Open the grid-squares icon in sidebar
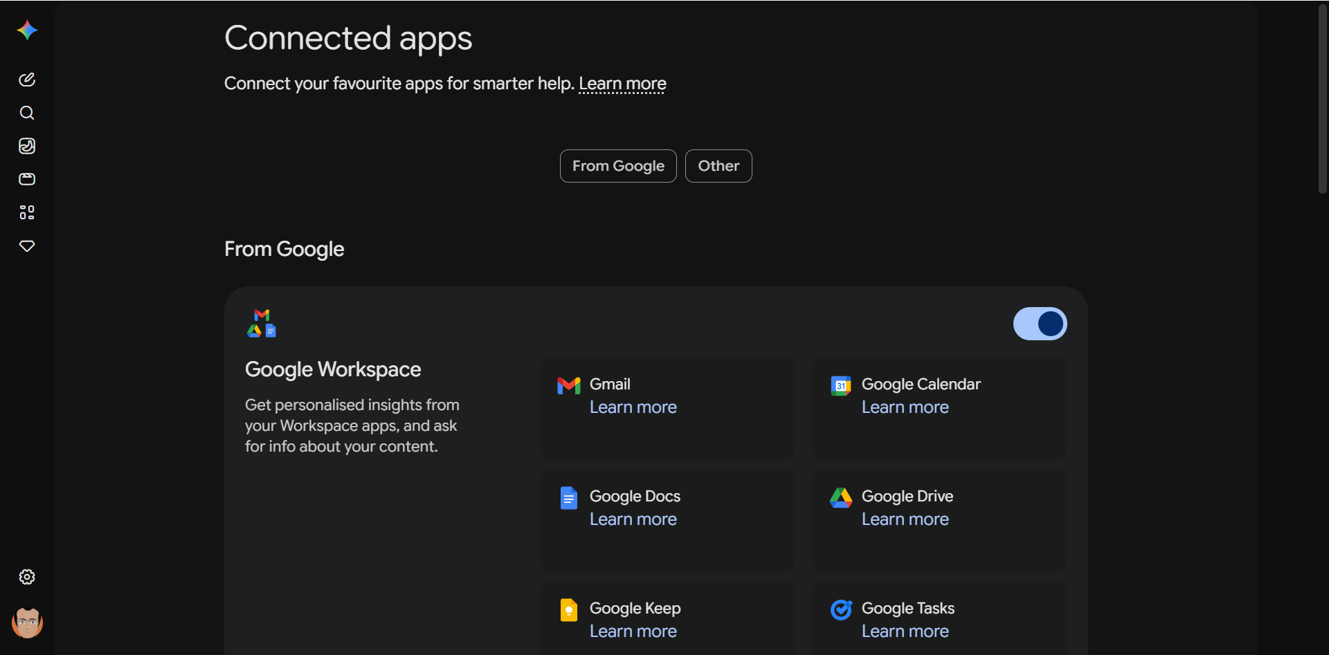Viewport: 1329px width, 655px height. 27,212
